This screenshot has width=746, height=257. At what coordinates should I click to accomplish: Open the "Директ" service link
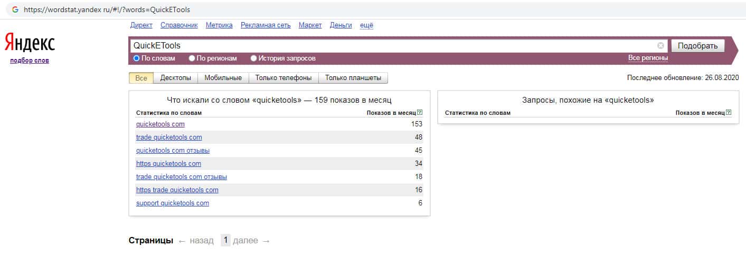141,25
